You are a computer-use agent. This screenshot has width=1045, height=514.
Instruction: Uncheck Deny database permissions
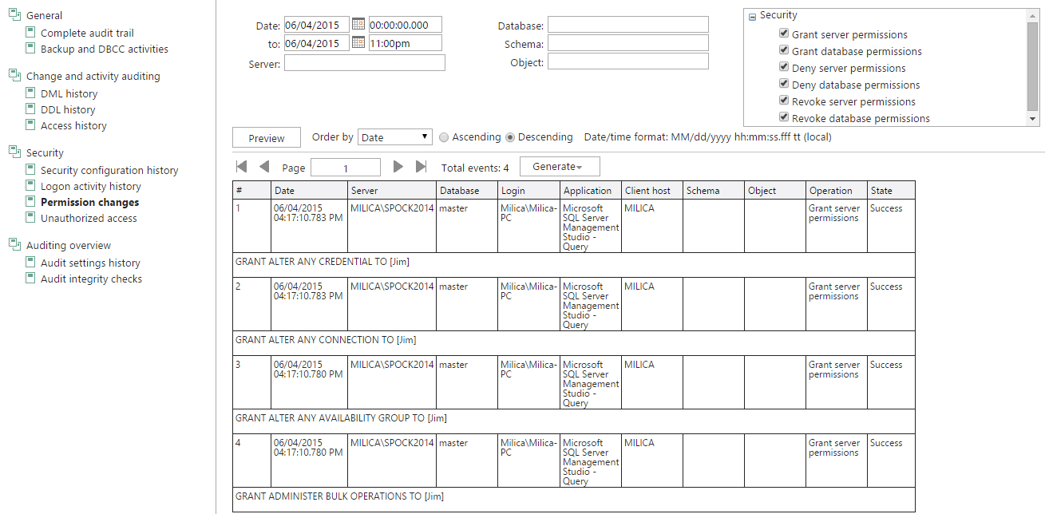point(784,85)
